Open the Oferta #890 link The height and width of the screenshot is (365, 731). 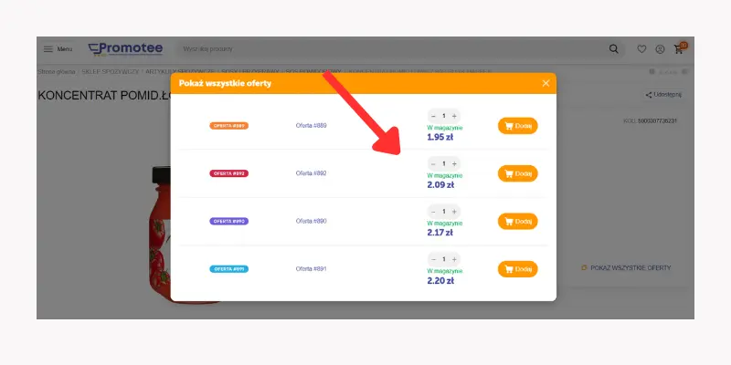coord(311,221)
